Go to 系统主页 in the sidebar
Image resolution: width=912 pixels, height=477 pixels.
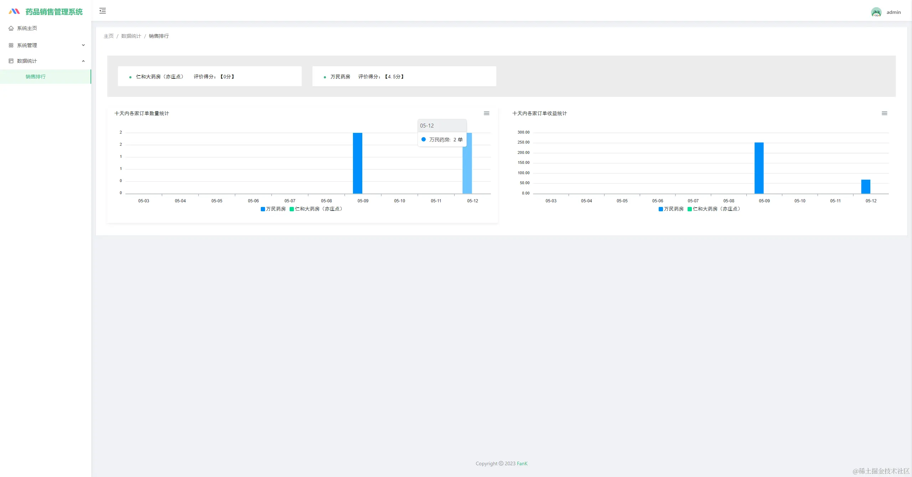pyautogui.click(x=27, y=28)
